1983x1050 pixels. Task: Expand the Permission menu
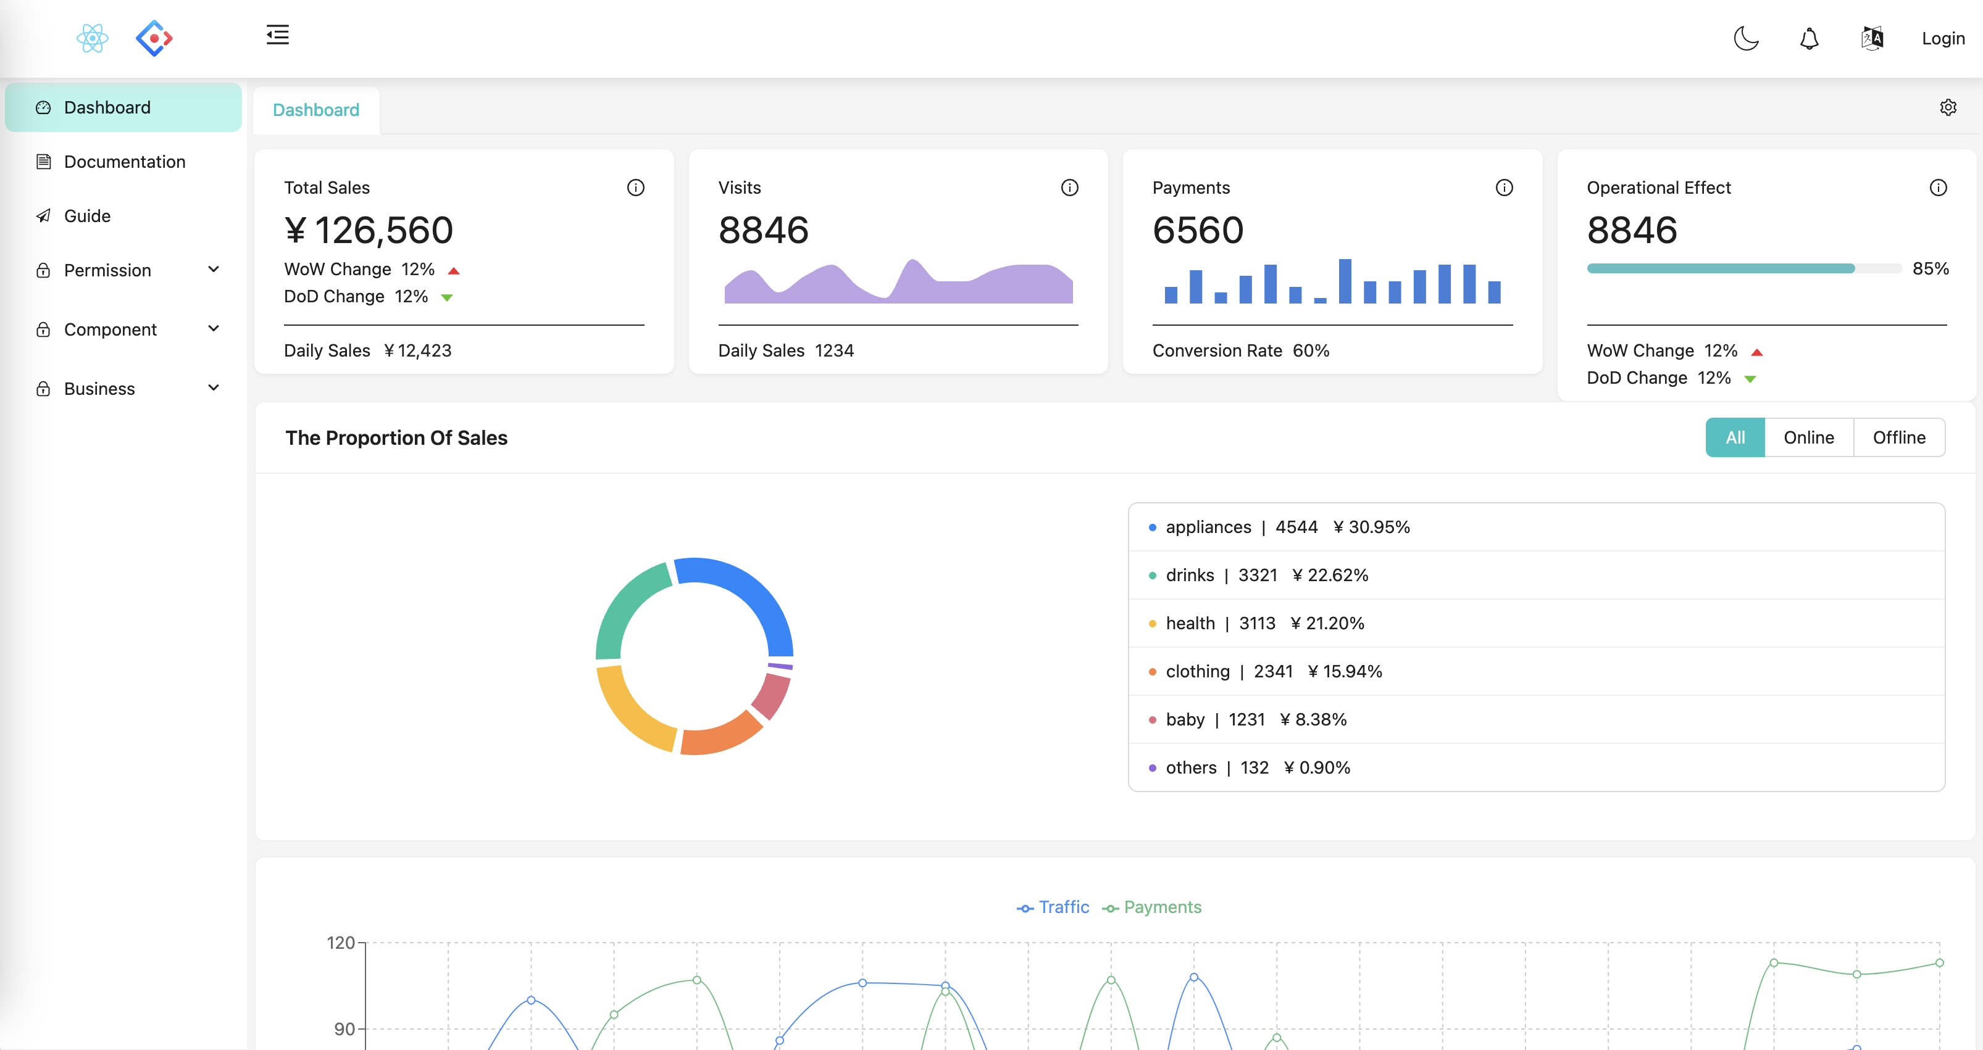[x=107, y=270]
